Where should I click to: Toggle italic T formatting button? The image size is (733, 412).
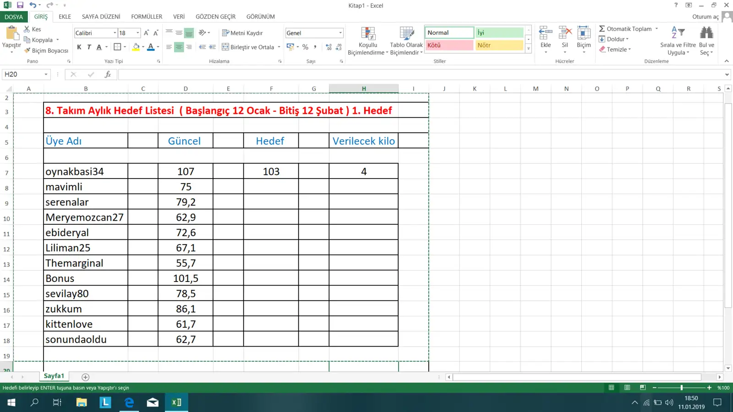coord(89,47)
